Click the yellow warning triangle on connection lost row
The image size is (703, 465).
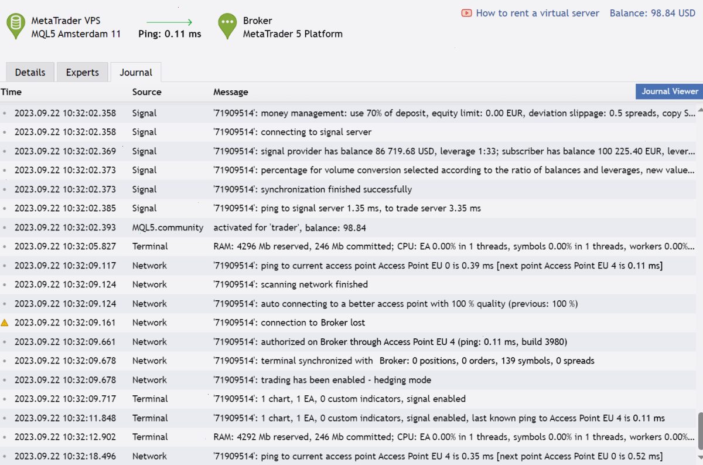[x=5, y=323]
